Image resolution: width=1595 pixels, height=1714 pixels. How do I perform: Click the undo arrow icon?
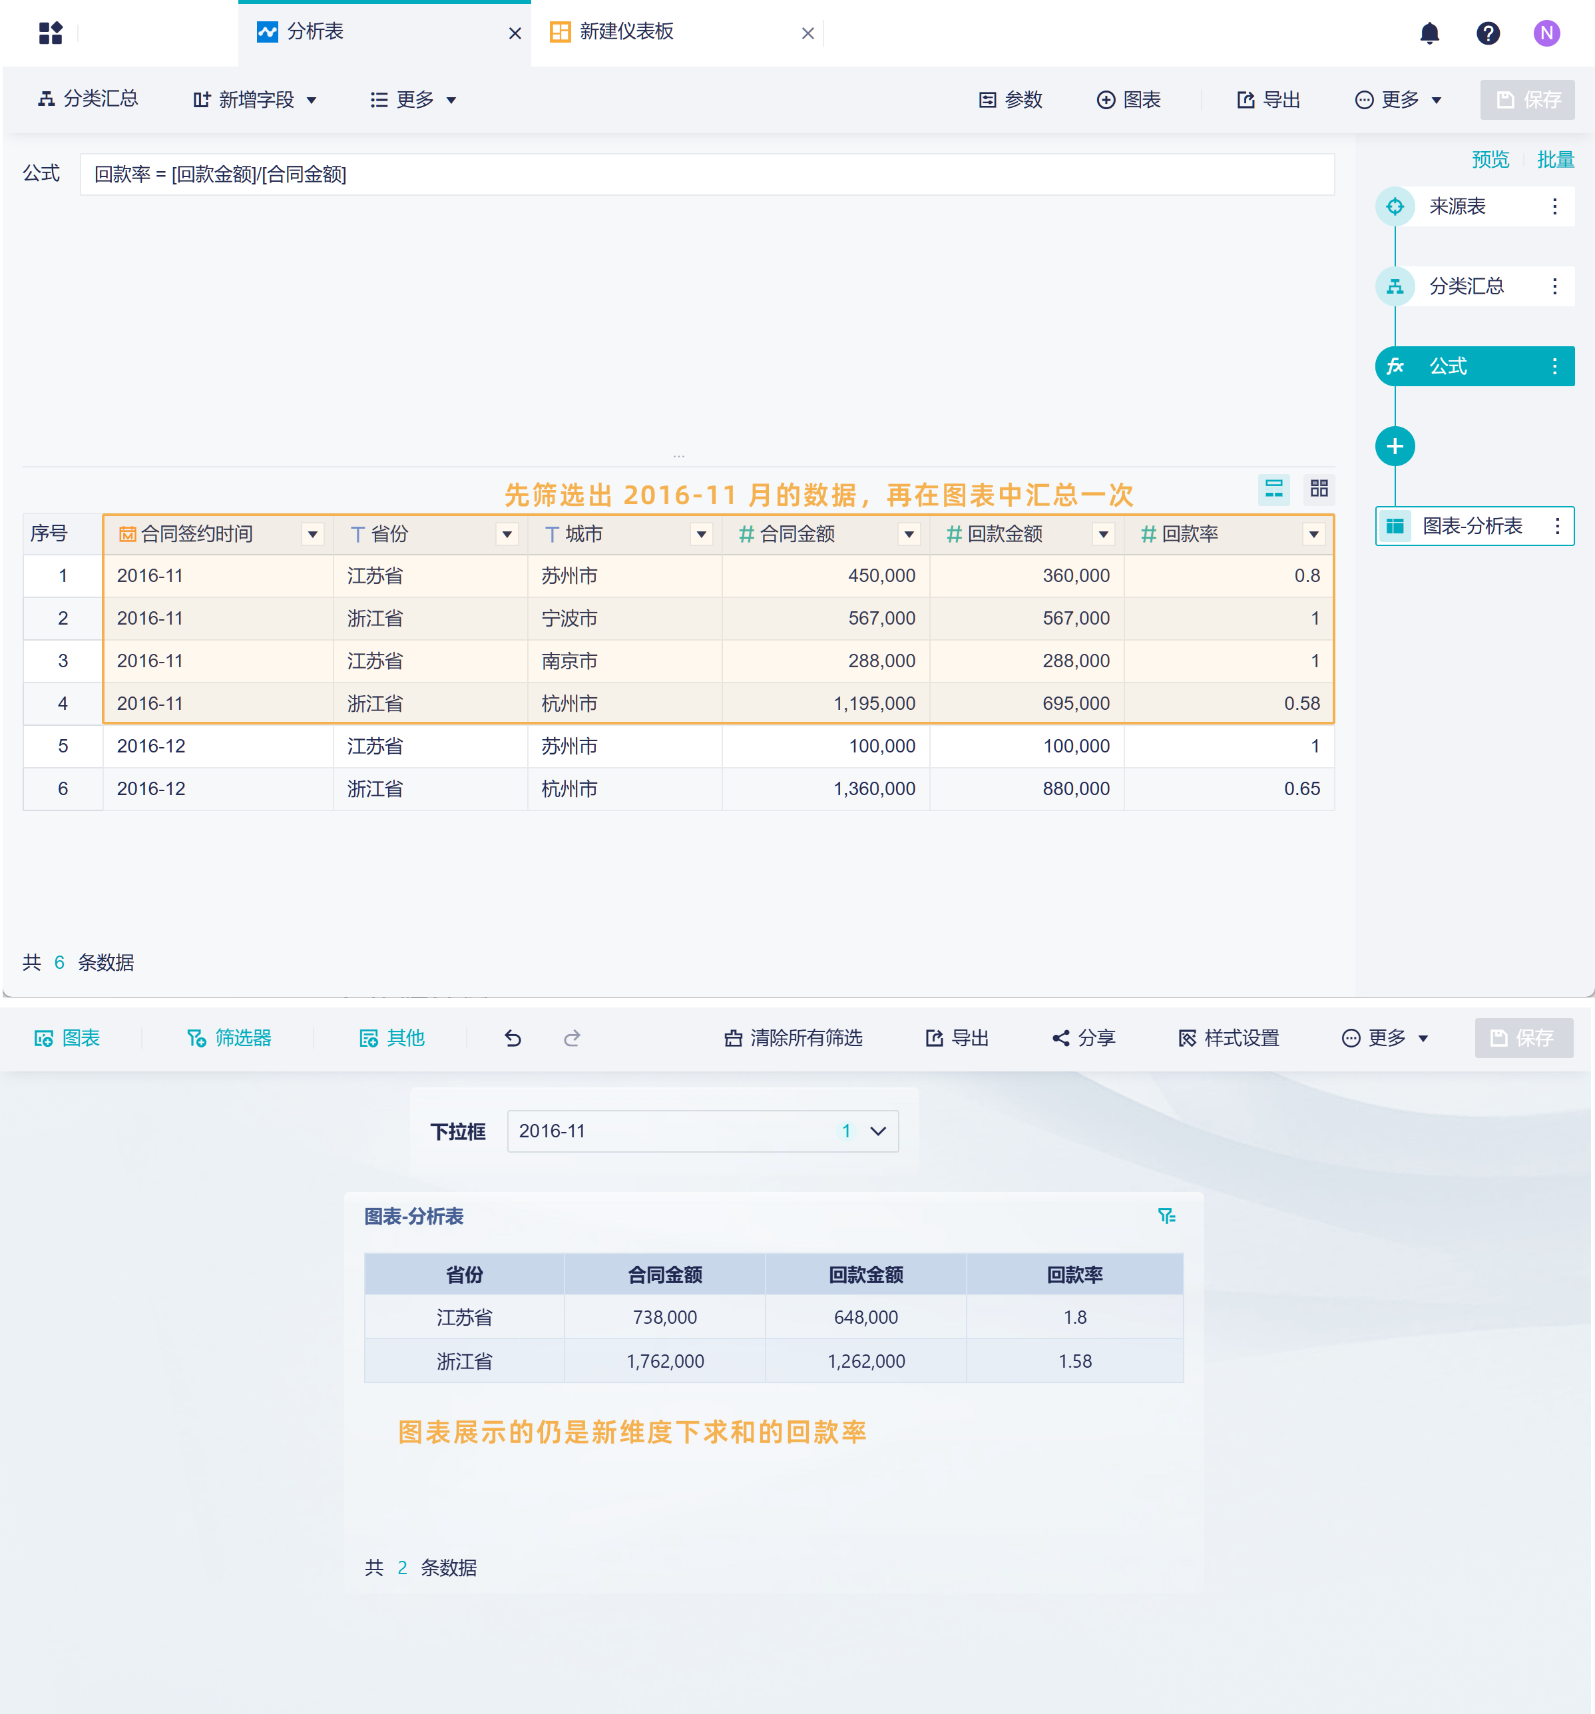click(x=513, y=1038)
